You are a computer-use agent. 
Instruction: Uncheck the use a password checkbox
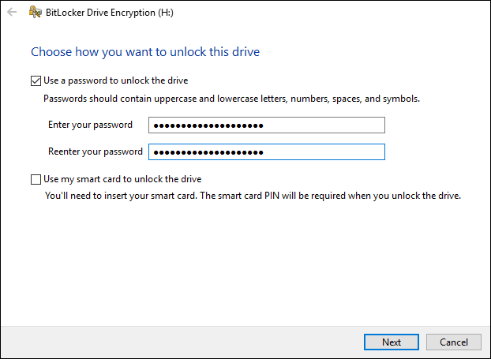click(x=36, y=80)
